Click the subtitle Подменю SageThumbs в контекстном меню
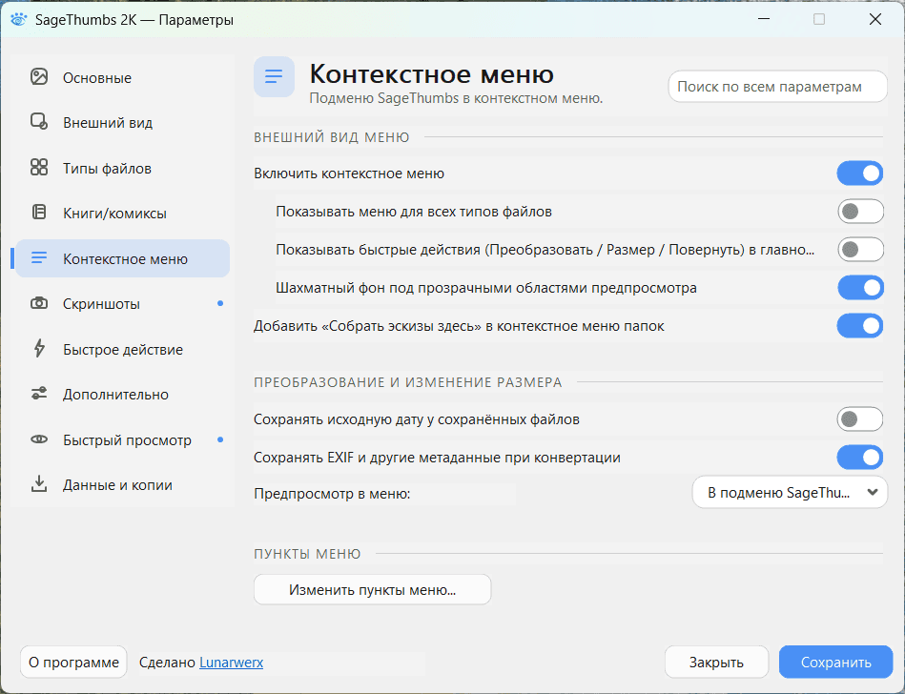The height and width of the screenshot is (694, 905). pyautogui.click(x=456, y=98)
